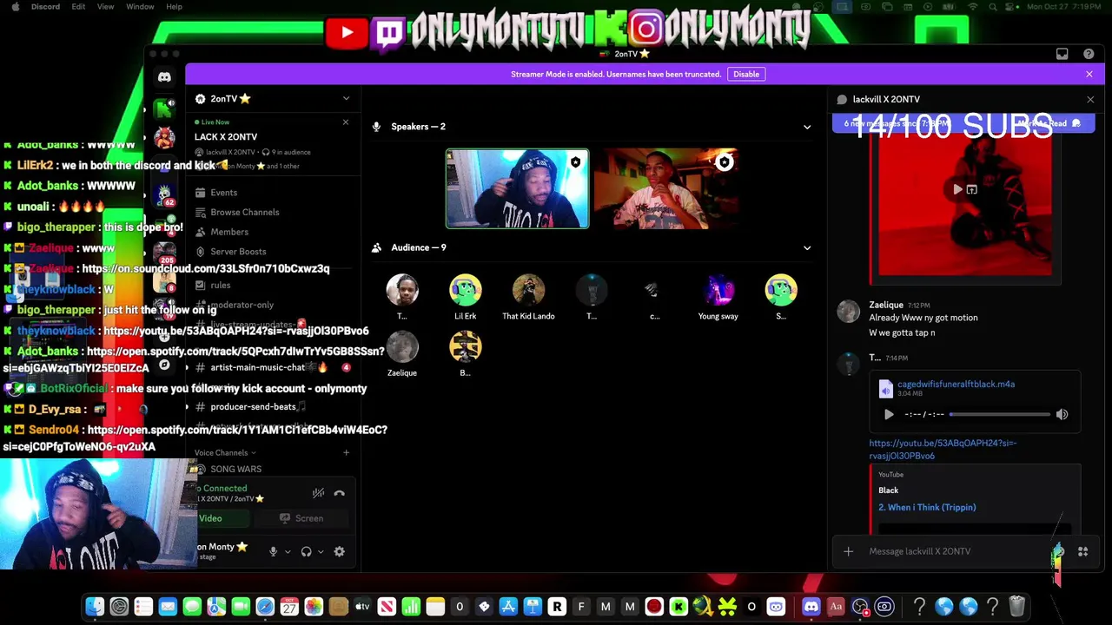Viewport: 1112px width, 625px height.
Task: Select the second speaker's video tile
Action: pyautogui.click(x=666, y=189)
